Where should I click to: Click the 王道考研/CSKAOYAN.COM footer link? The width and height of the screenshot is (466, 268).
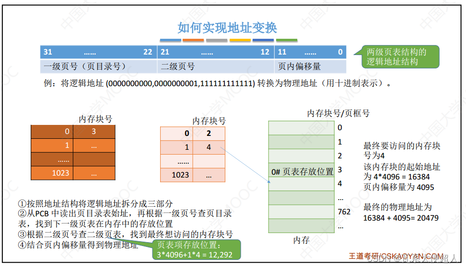click(x=396, y=256)
